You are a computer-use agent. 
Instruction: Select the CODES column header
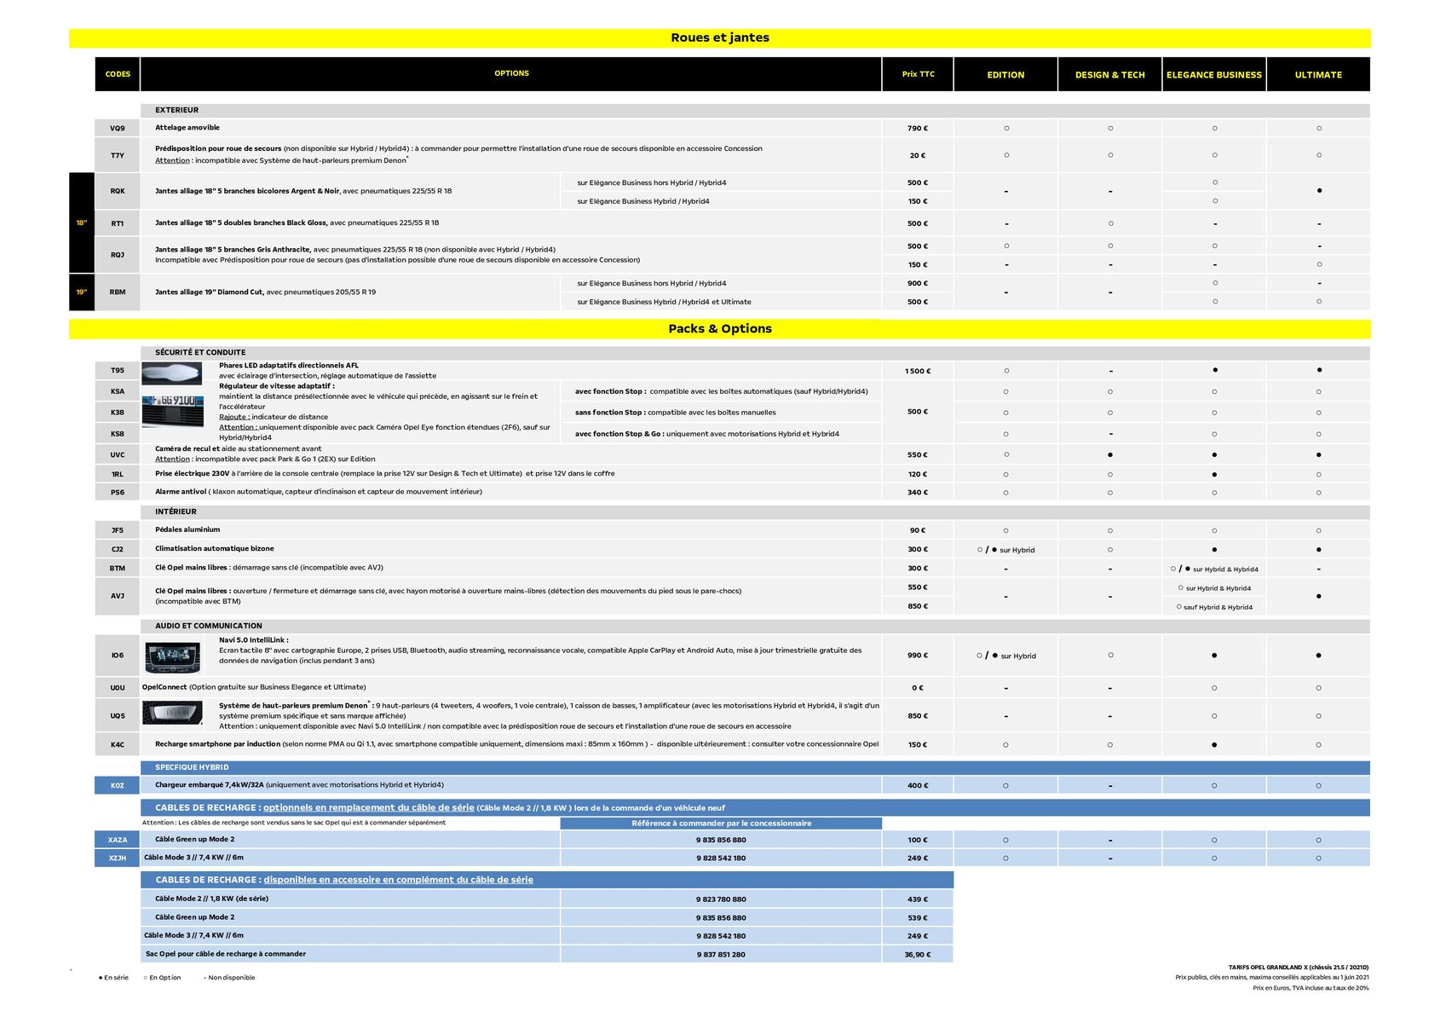(x=118, y=74)
